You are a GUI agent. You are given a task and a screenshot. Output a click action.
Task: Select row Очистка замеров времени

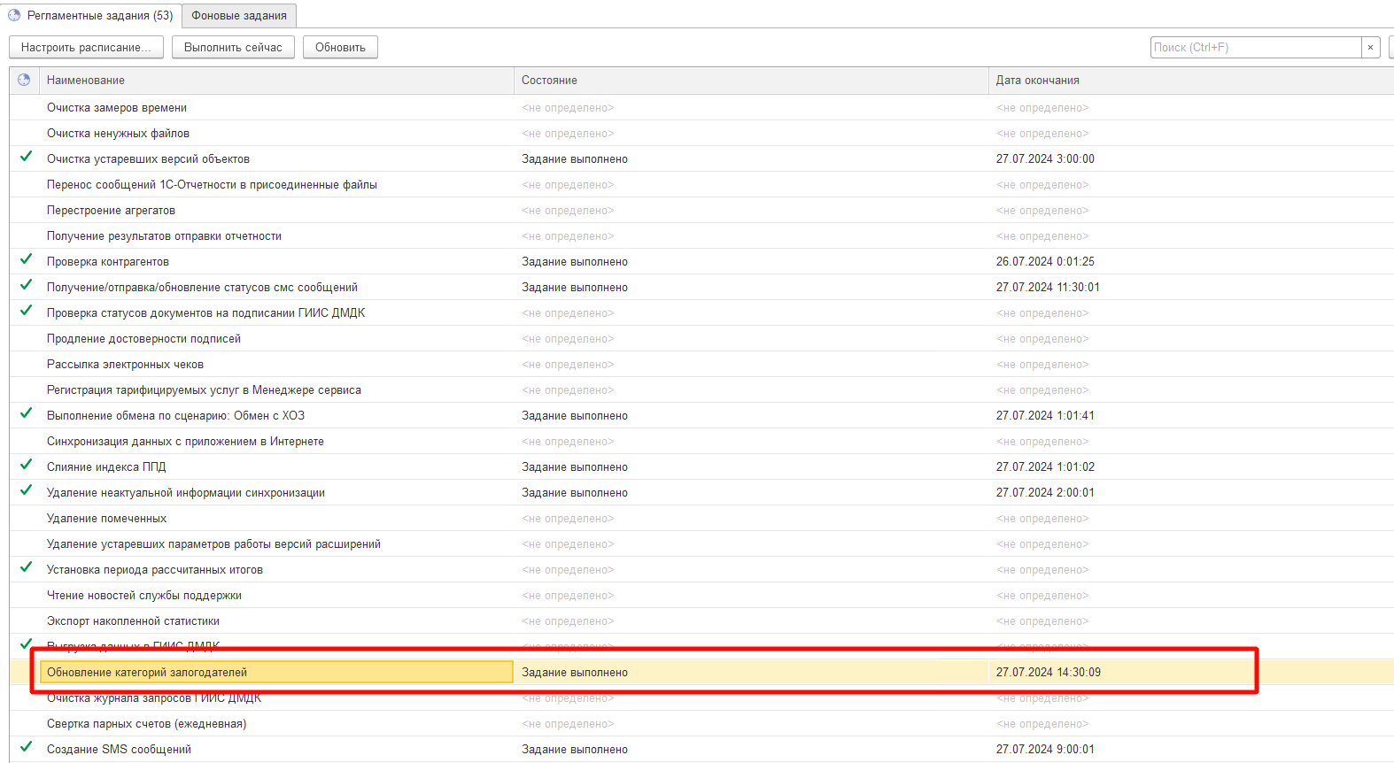click(x=701, y=107)
